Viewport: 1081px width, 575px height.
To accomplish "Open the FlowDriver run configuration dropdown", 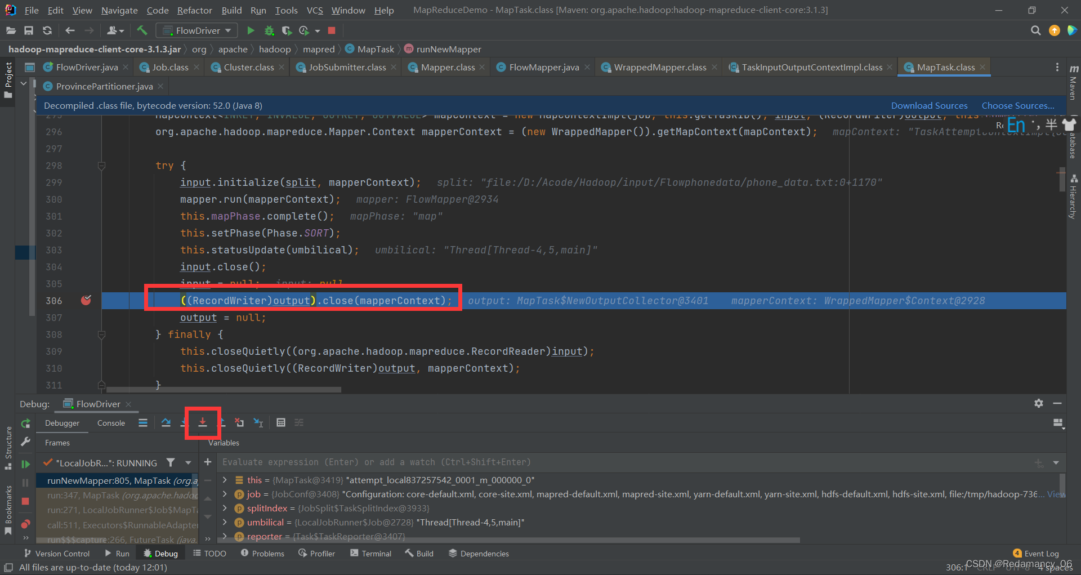I will coord(196,30).
